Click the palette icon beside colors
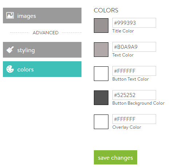171x167 pixels. (10, 69)
